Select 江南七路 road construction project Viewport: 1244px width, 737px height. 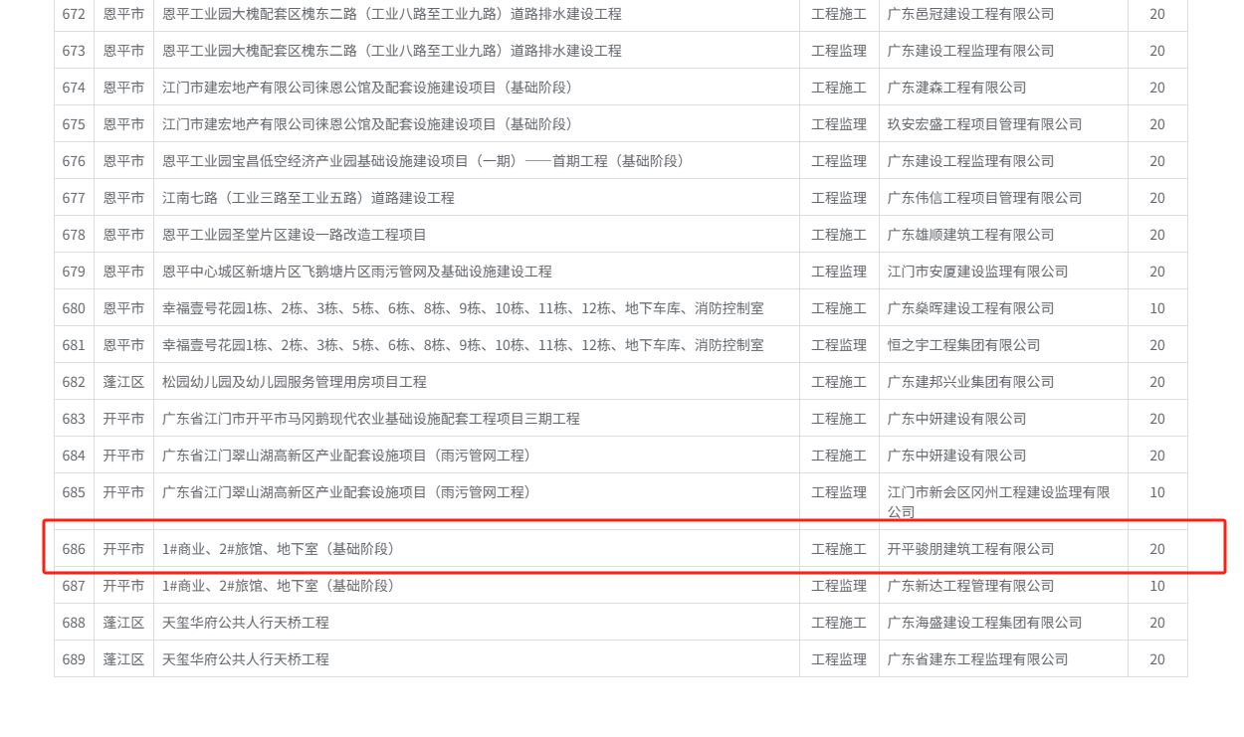[x=309, y=198]
